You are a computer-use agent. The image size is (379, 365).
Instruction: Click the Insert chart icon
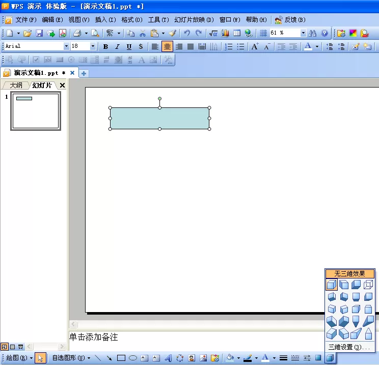(225, 33)
